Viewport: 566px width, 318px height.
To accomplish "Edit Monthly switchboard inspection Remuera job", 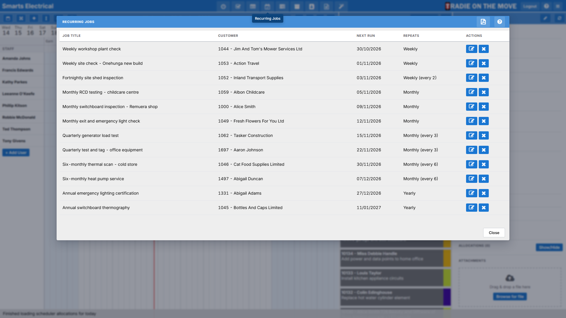I will 472,107.
